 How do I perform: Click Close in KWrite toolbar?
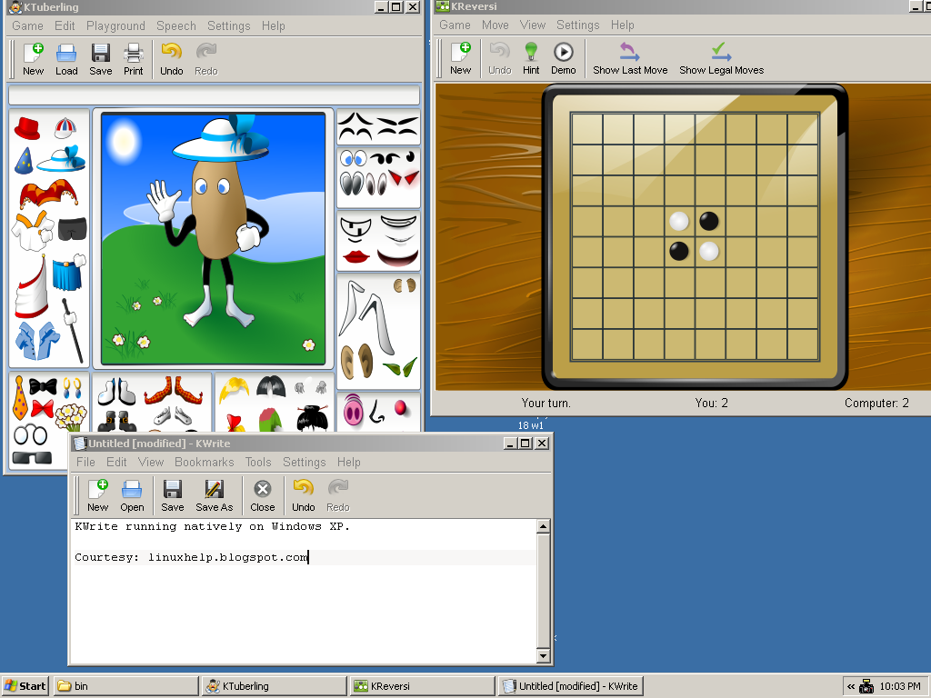(x=263, y=496)
